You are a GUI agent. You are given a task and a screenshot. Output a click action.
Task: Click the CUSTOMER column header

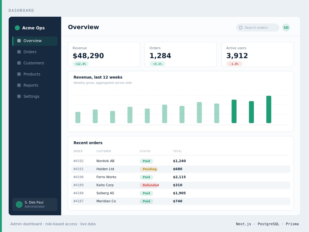(104, 151)
